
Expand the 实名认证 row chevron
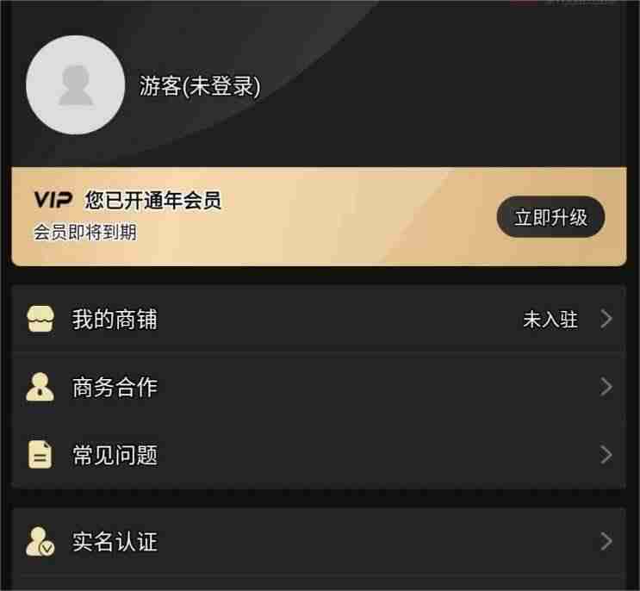point(606,542)
